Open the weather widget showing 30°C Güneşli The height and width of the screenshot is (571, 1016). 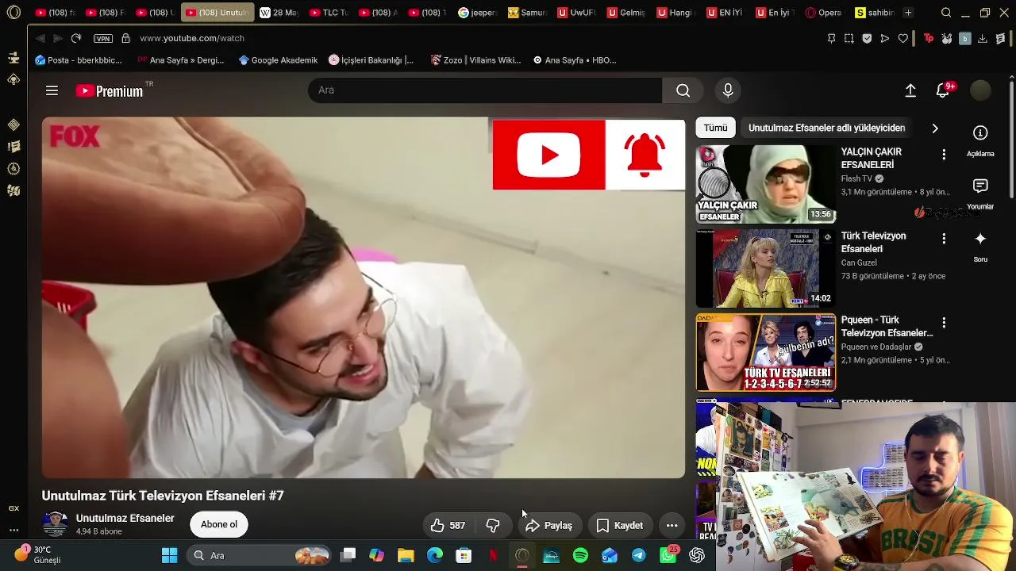click(x=40, y=554)
